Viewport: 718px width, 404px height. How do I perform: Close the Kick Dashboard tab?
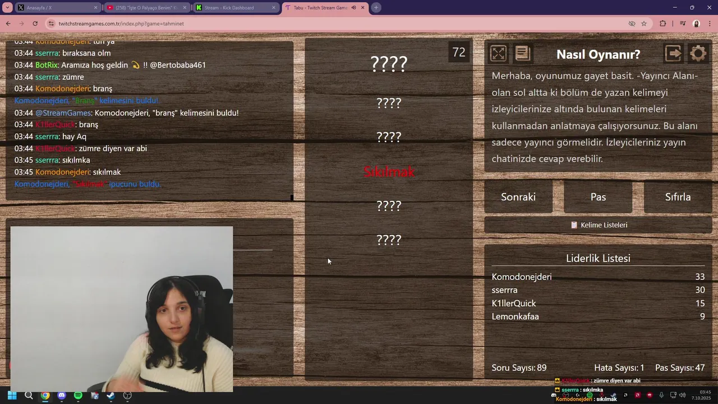pyautogui.click(x=273, y=8)
